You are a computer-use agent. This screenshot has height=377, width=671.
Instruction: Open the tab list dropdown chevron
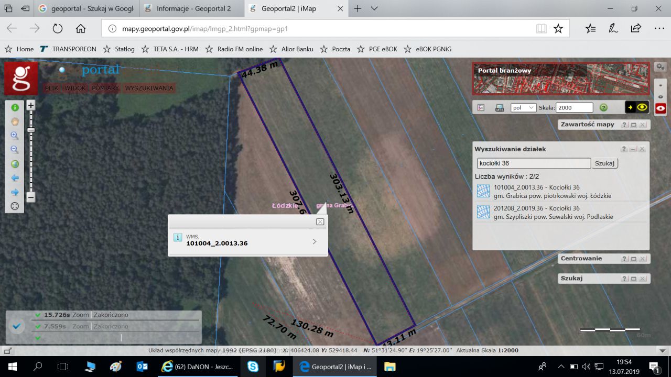(374, 9)
